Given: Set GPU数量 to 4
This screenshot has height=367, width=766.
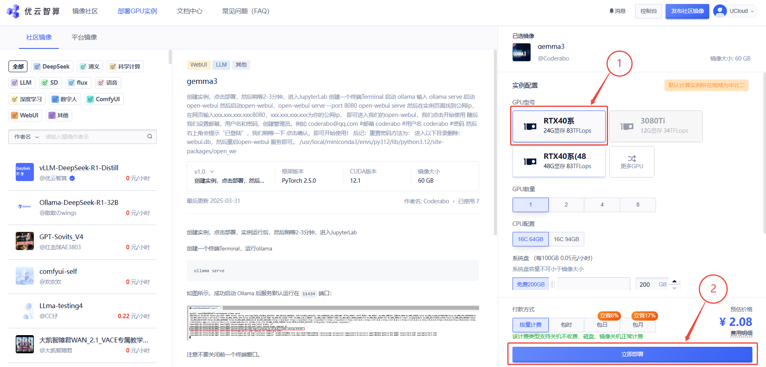Looking at the screenshot, I should 602,204.
